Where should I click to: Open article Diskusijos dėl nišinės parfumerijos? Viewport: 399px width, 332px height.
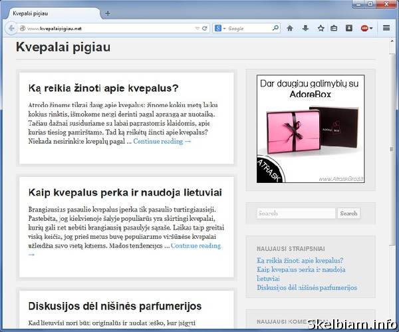point(115,306)
